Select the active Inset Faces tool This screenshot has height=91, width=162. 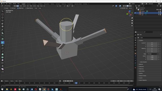point(3,42)
